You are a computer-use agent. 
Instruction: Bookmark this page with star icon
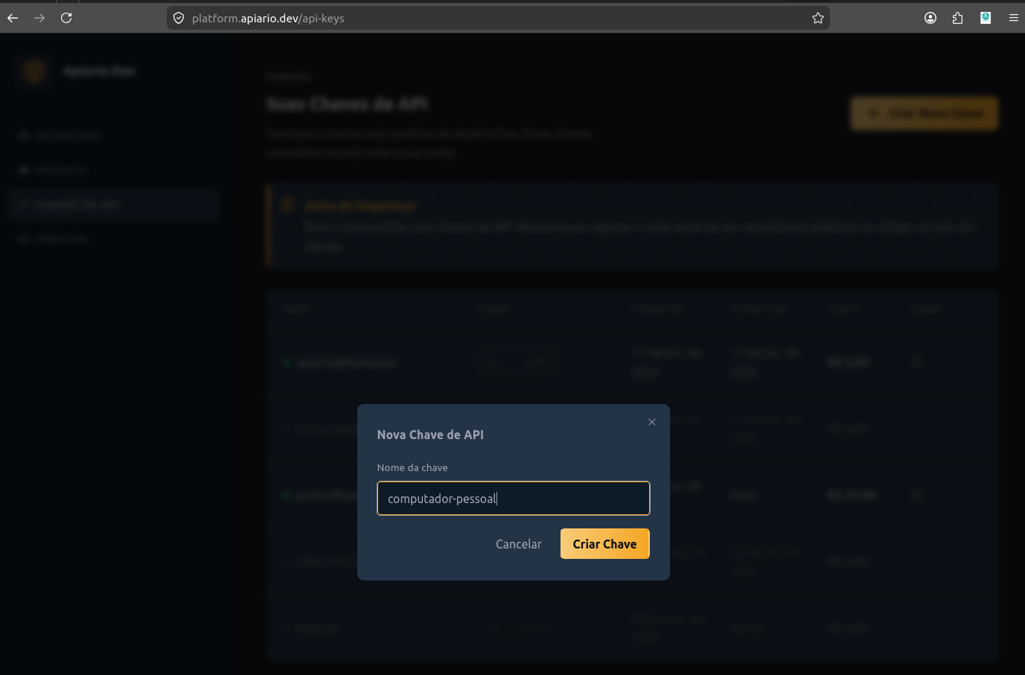pos(818,18)
